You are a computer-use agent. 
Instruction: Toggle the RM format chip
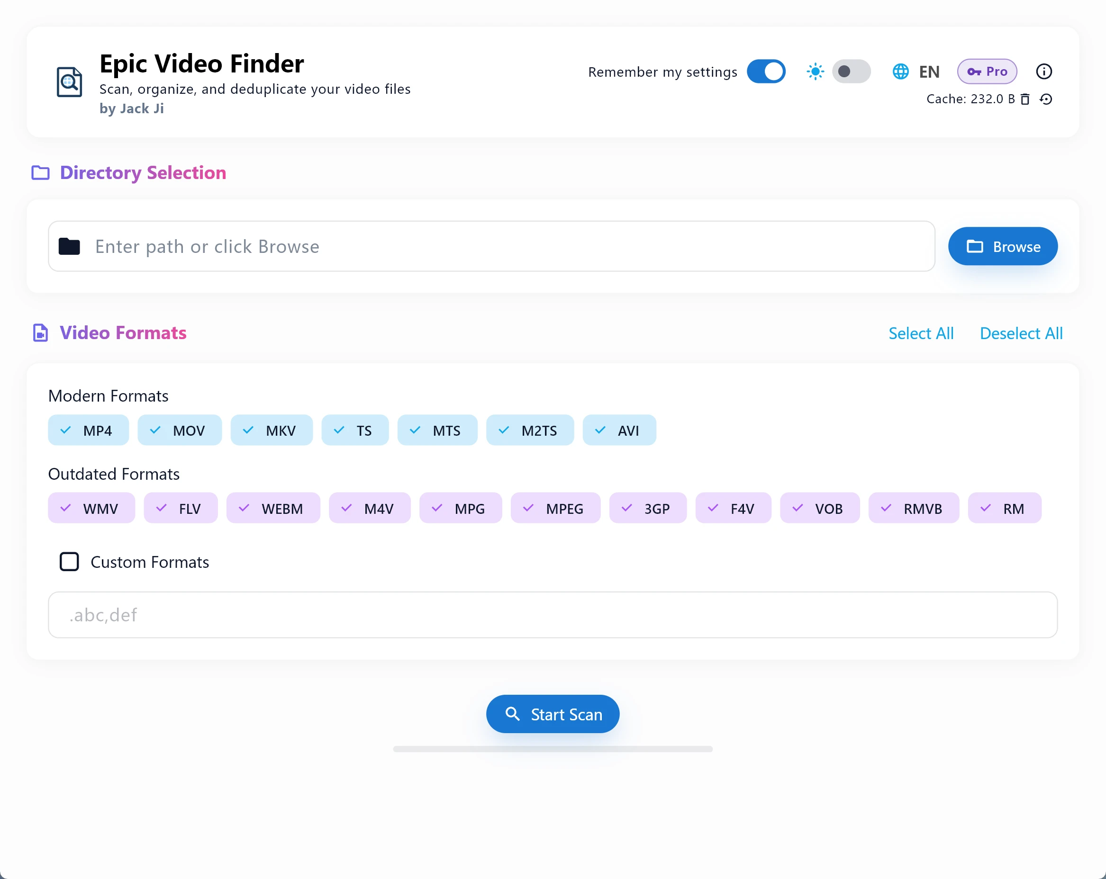[x=1004, y=508]
